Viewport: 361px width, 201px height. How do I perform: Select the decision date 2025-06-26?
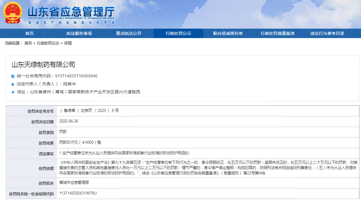[69, 121]
